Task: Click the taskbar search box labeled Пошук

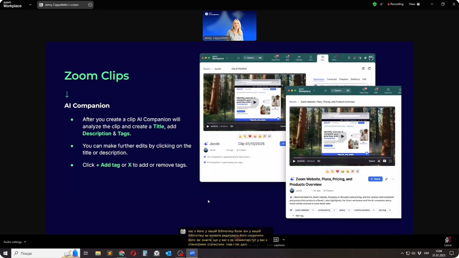Action: [46, 253]
